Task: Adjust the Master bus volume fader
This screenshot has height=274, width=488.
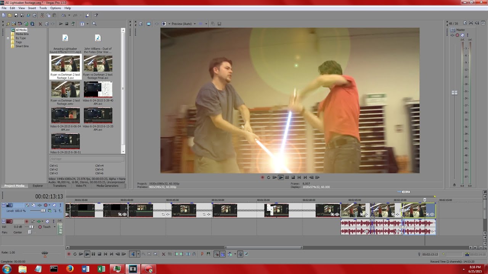Action: coord(454,92)
